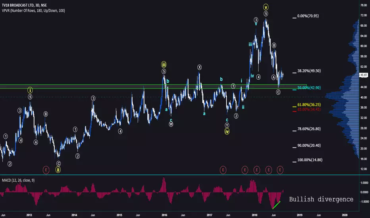Click earnings E marker between 2013 and Jun
This screenshot has height=218, width=370.
(x=46, y=170)
